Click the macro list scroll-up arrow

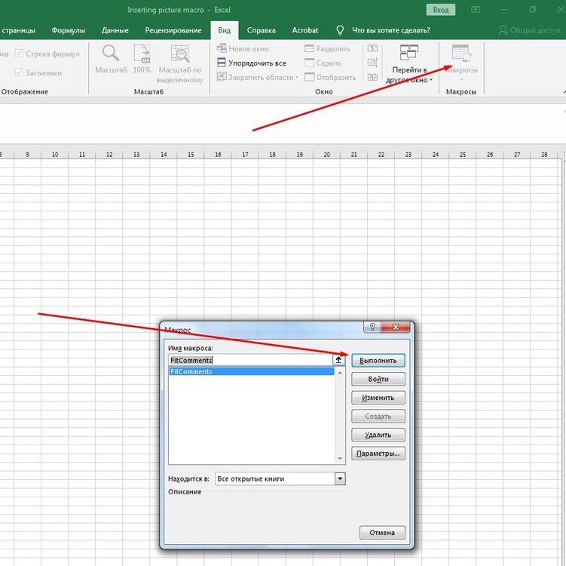coord(340,372)
